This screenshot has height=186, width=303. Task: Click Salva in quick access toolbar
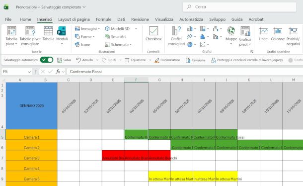(x=64, y=60)
